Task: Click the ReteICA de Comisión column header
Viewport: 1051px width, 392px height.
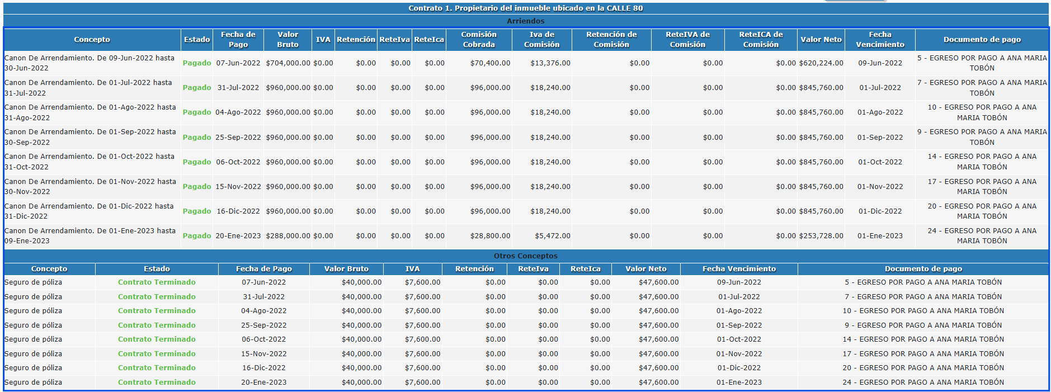Action: coord(761,40)
